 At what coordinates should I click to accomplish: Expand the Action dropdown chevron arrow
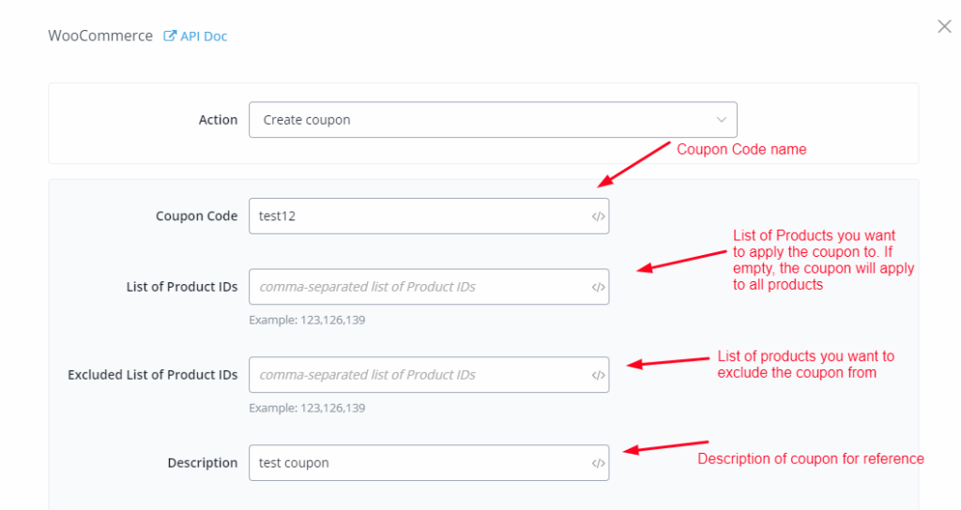[721, 120]
